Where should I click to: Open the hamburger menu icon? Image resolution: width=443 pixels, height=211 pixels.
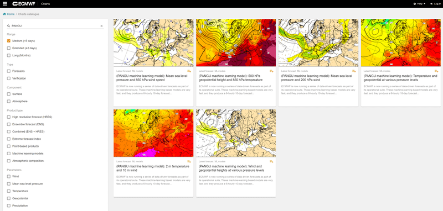tap(5, 4)
